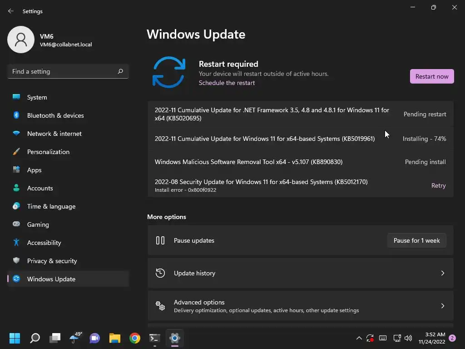Open taskbar Search
The image size is (465, 349).
click(35, 338)
